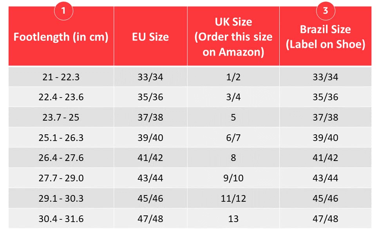Click Brazil size 43/44 cell

[325, 179]
